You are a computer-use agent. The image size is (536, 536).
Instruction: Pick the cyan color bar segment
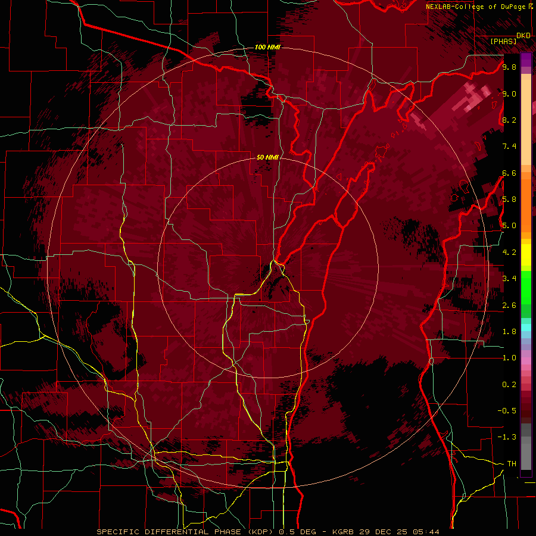coord(526,328)
